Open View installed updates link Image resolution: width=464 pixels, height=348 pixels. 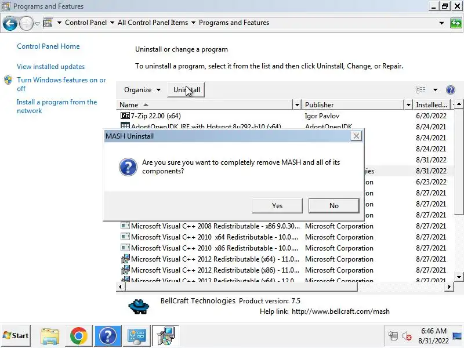point(50,67)
